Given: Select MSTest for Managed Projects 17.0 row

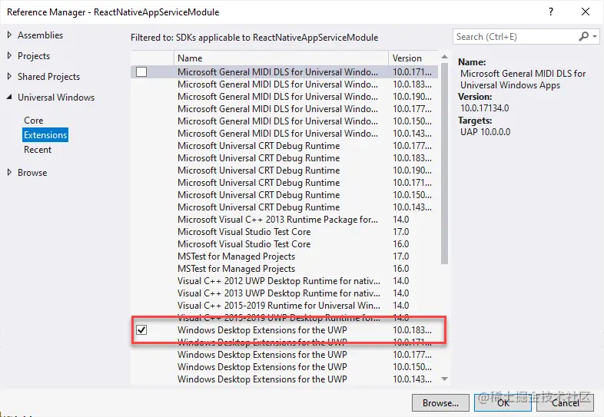Looking at the screenshot, I should (284, 256).
